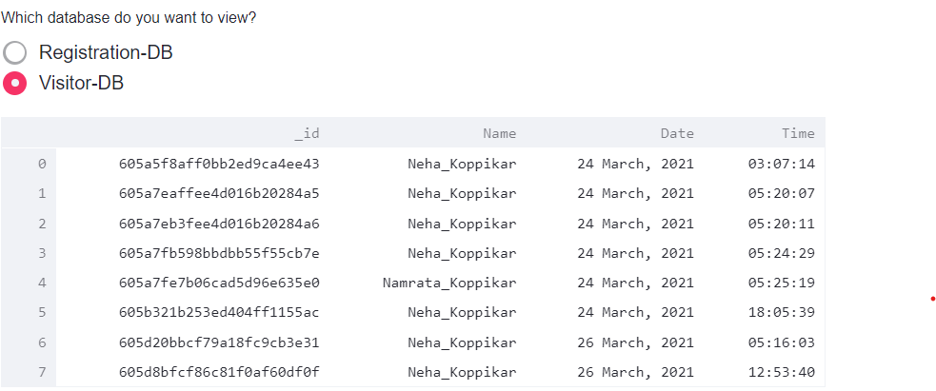
Task: Select ID cell 605a7fb598bbdbb55f55cb7e
Action: [219, 253]
